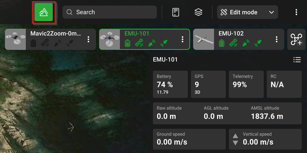Open the EMU-101 three-dot options menu
307x153 pixels.
click(x=183, y=39)
